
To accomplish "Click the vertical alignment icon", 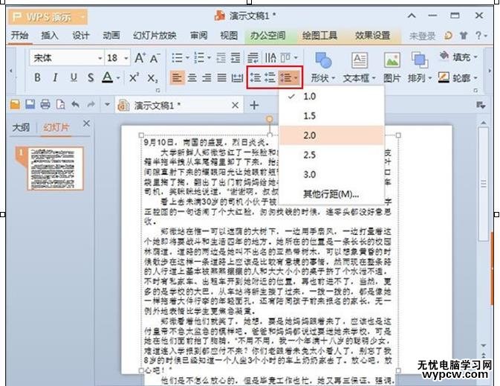I will click(x=286, y=58).
